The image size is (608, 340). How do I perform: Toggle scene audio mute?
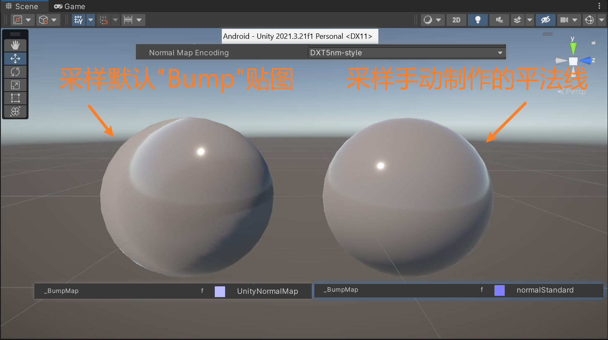coord(499,20)
